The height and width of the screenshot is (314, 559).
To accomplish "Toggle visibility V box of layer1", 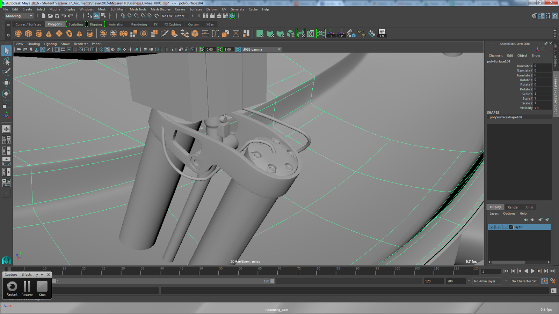I will click(492, 227).
